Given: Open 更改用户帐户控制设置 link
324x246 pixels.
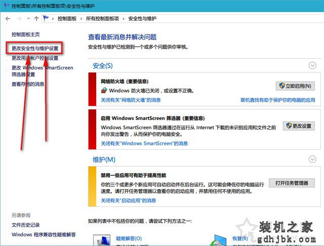Looking at the screenshot, I should (x=35, y=58).
